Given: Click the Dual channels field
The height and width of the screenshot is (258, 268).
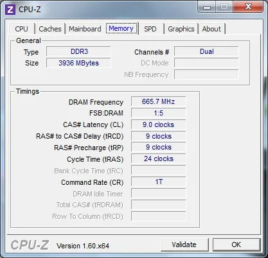Looking at the screenshot, I should 206,51.
